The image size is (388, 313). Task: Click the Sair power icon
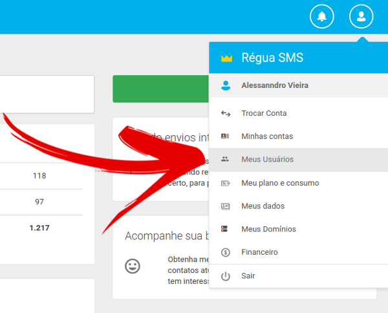[226, 276]
